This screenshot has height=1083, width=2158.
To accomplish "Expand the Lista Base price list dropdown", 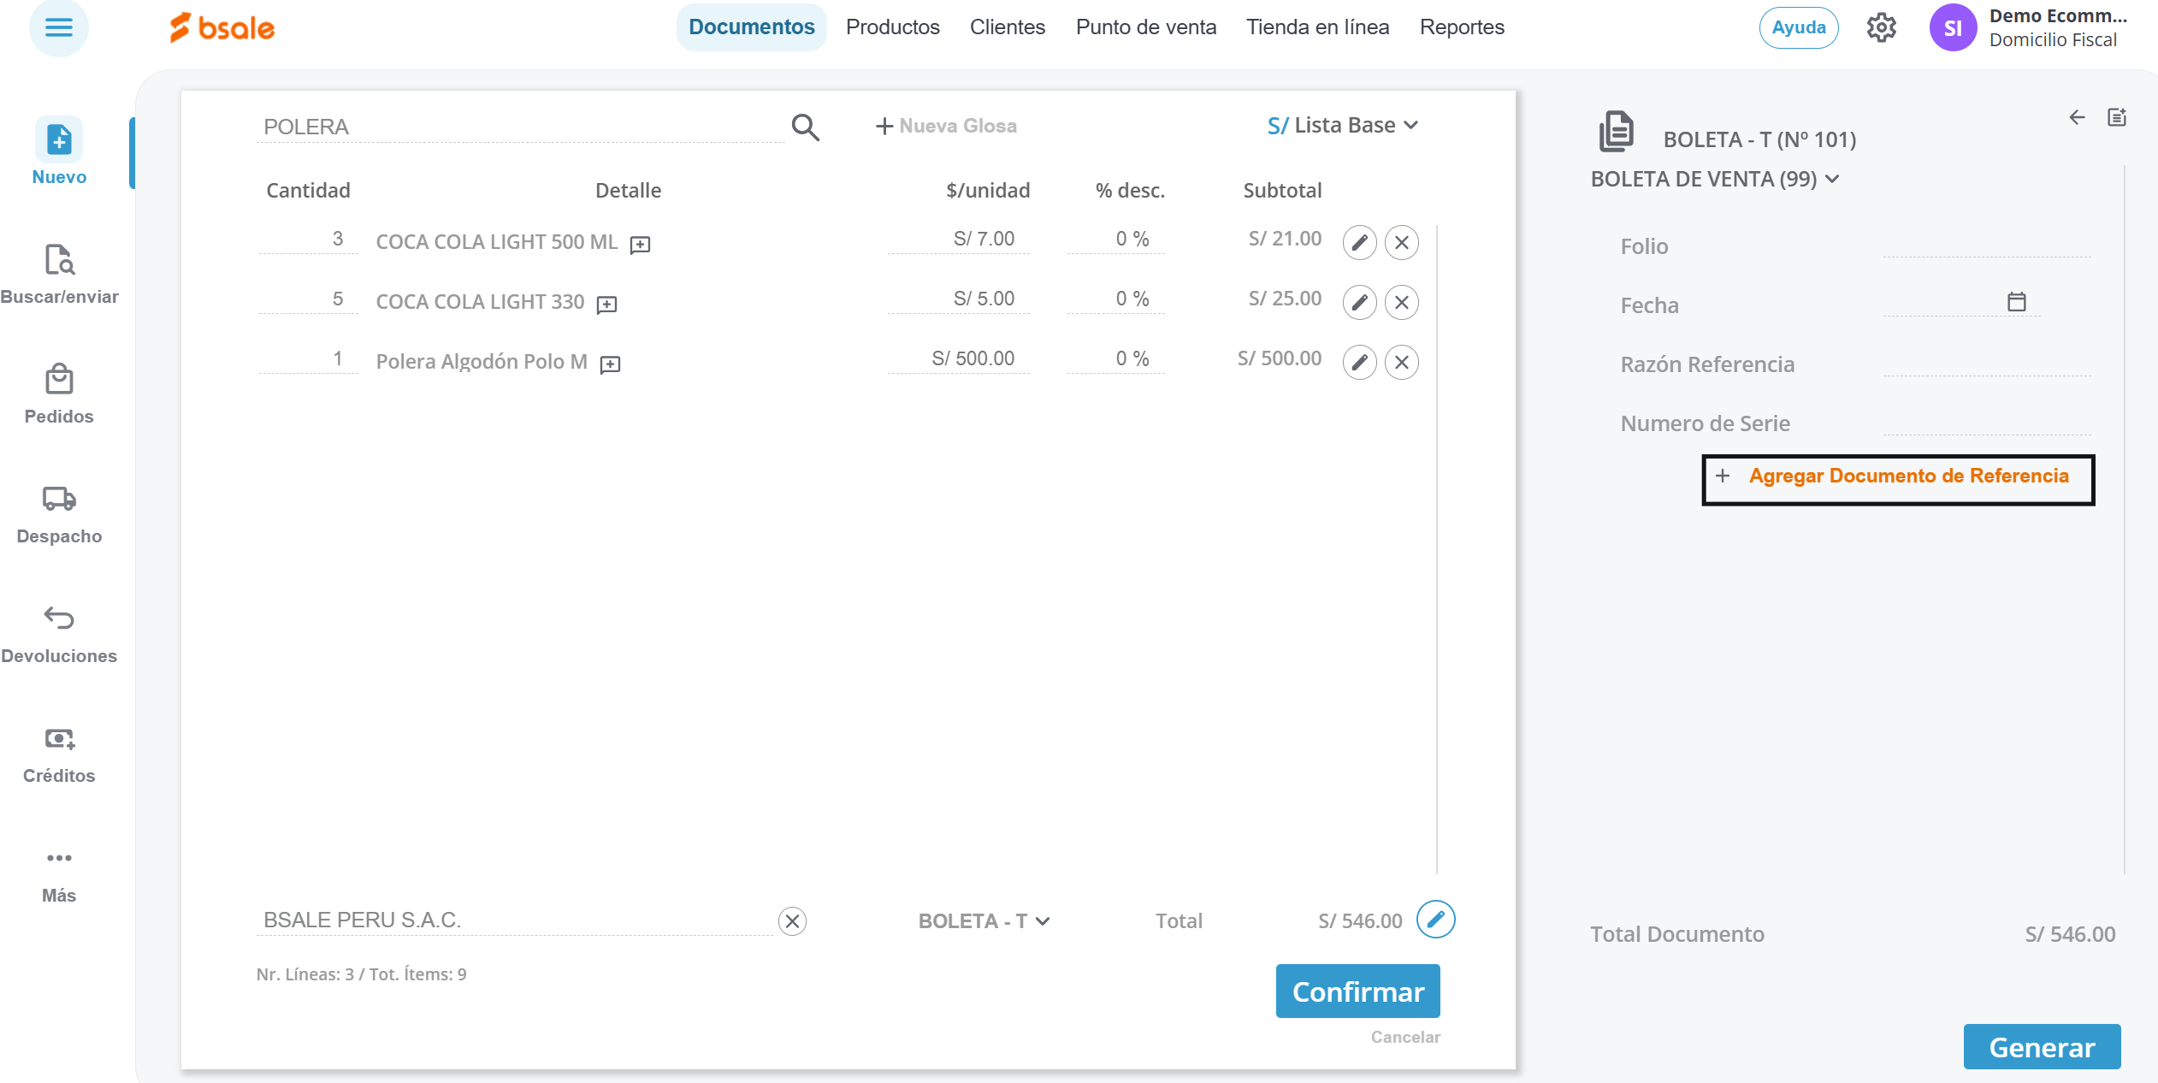I will (1343, 126).
